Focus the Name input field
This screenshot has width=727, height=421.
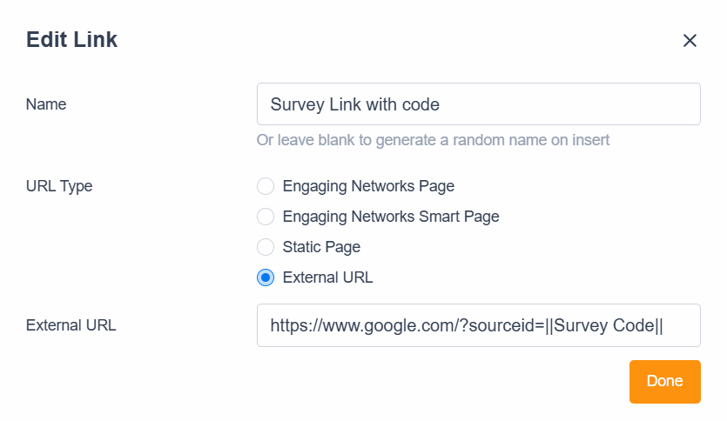coord(478,104)
